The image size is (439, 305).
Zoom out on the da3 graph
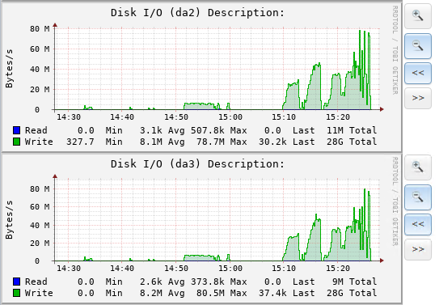tap(418, 197)
